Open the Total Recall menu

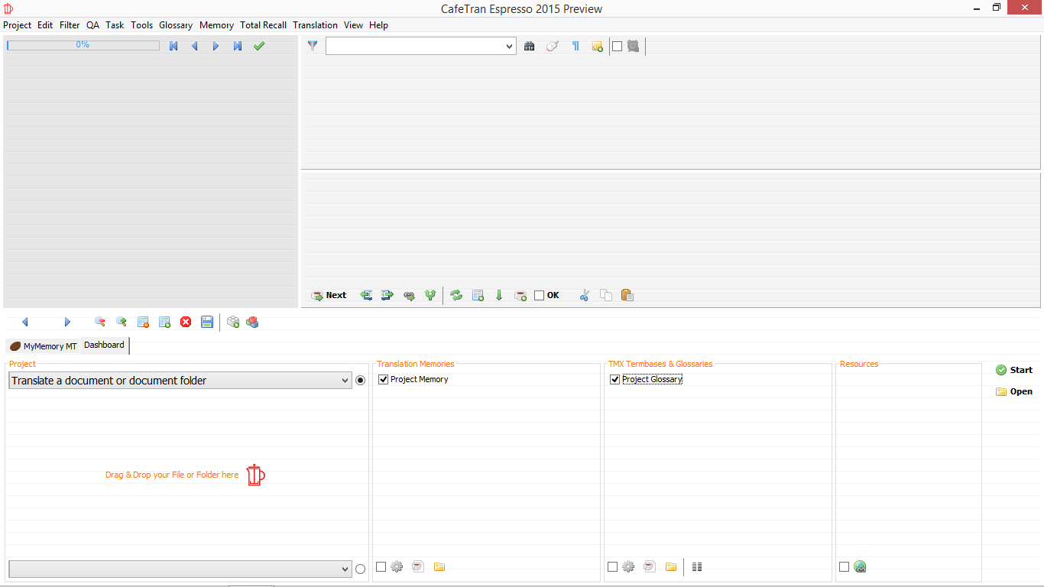point(263,25)
